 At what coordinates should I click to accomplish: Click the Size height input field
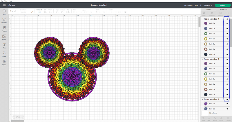88,12
